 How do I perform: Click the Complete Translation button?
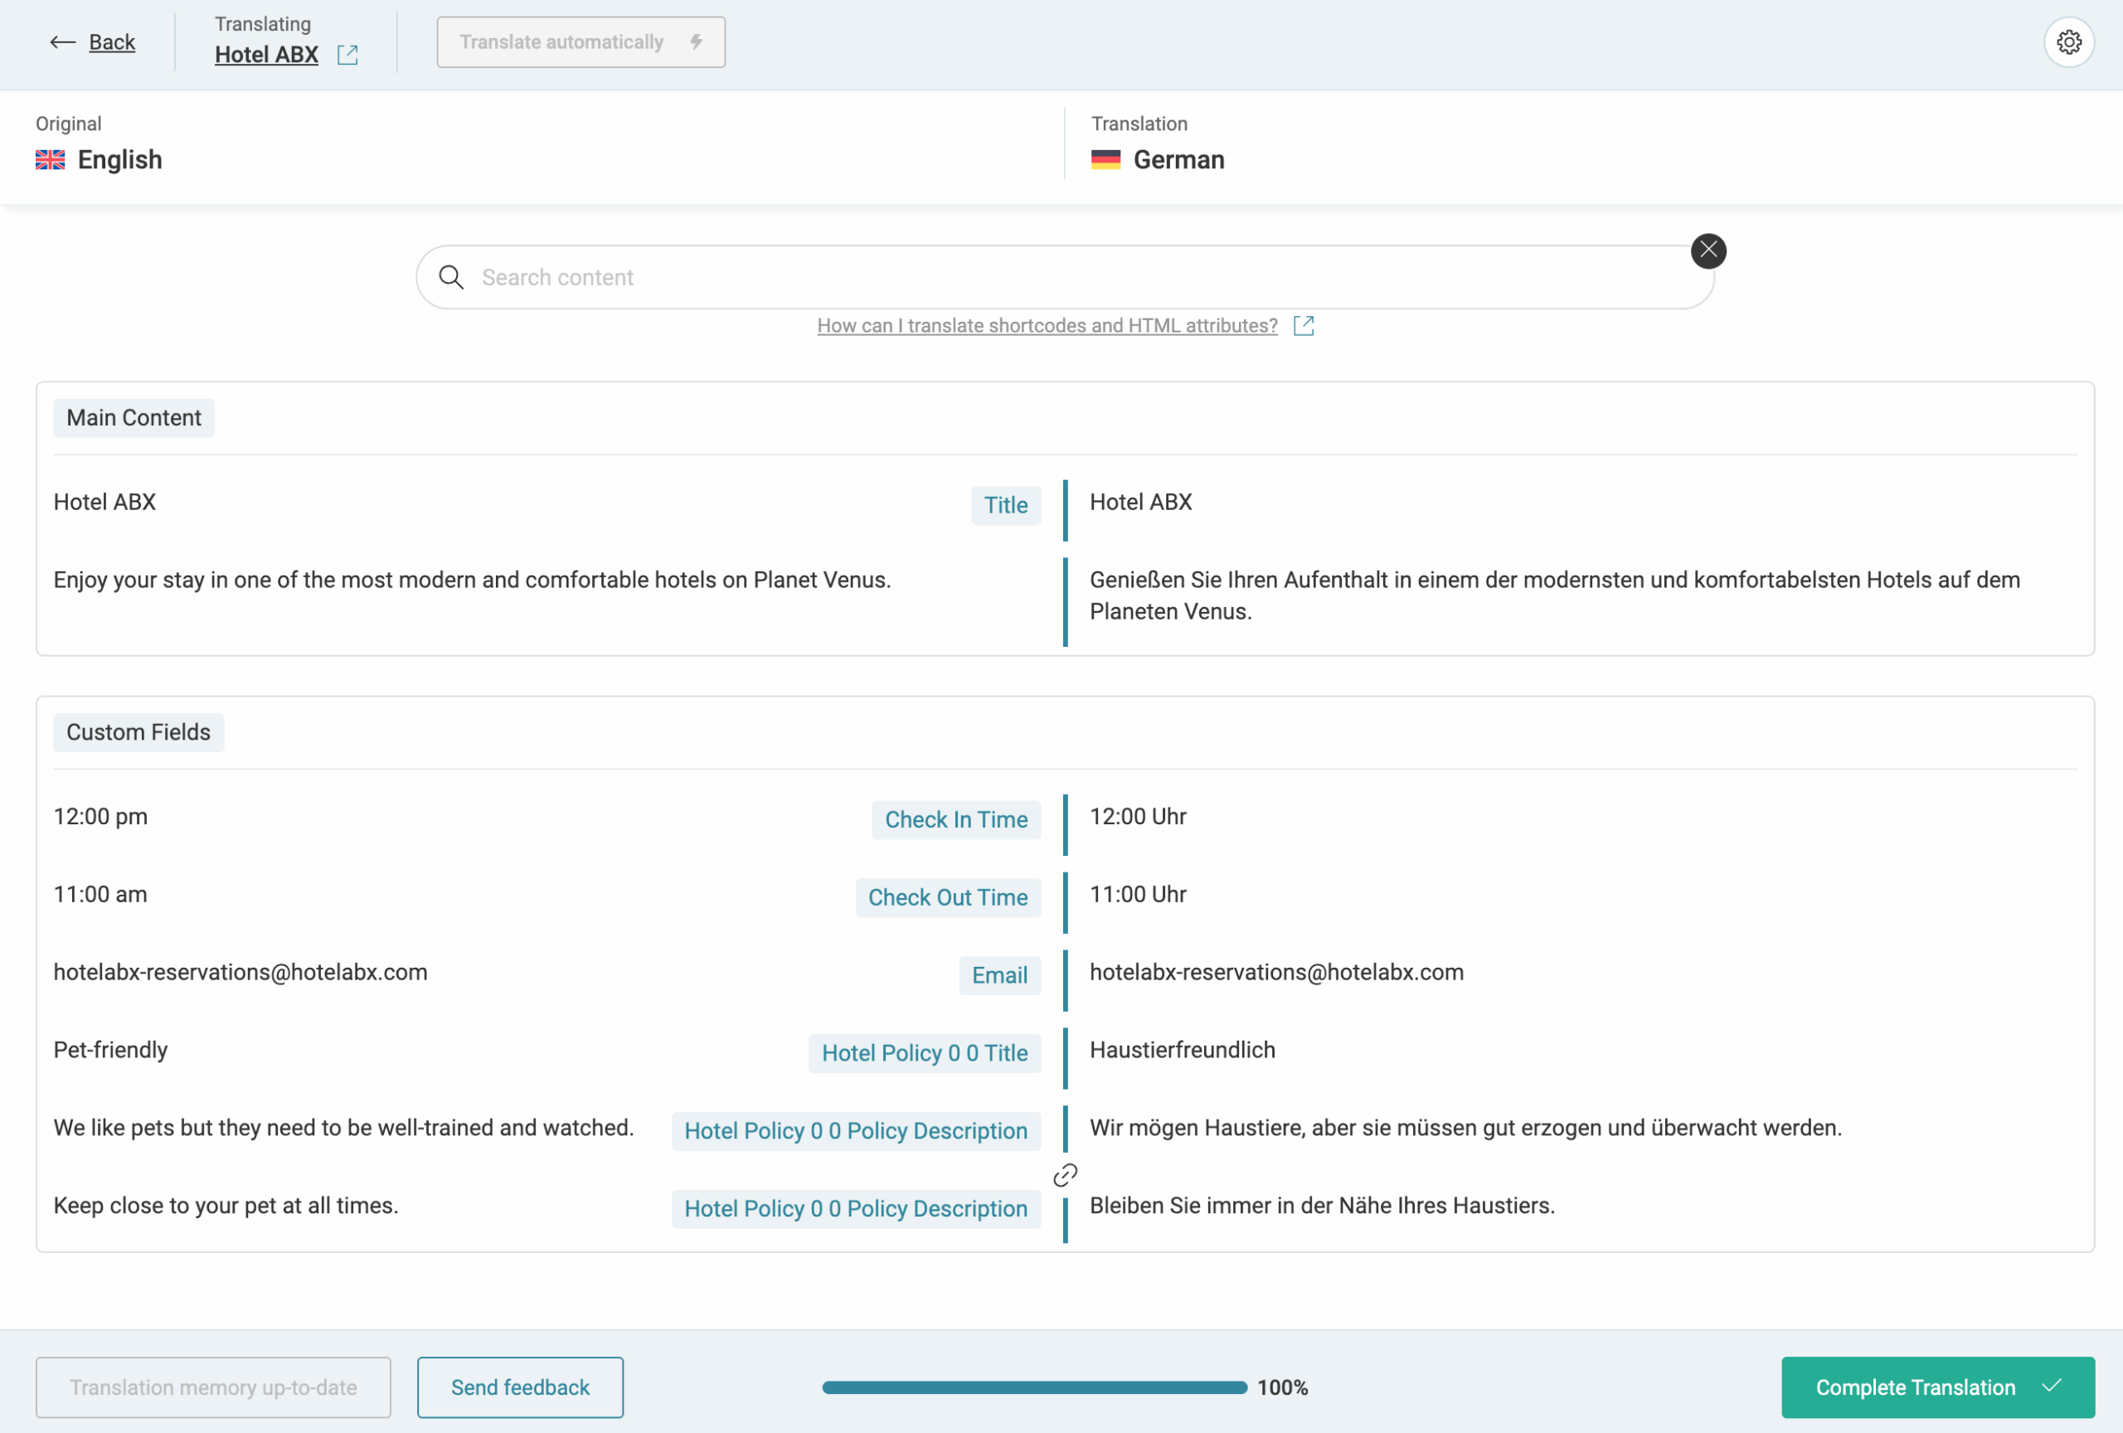click(1936, 1387)
